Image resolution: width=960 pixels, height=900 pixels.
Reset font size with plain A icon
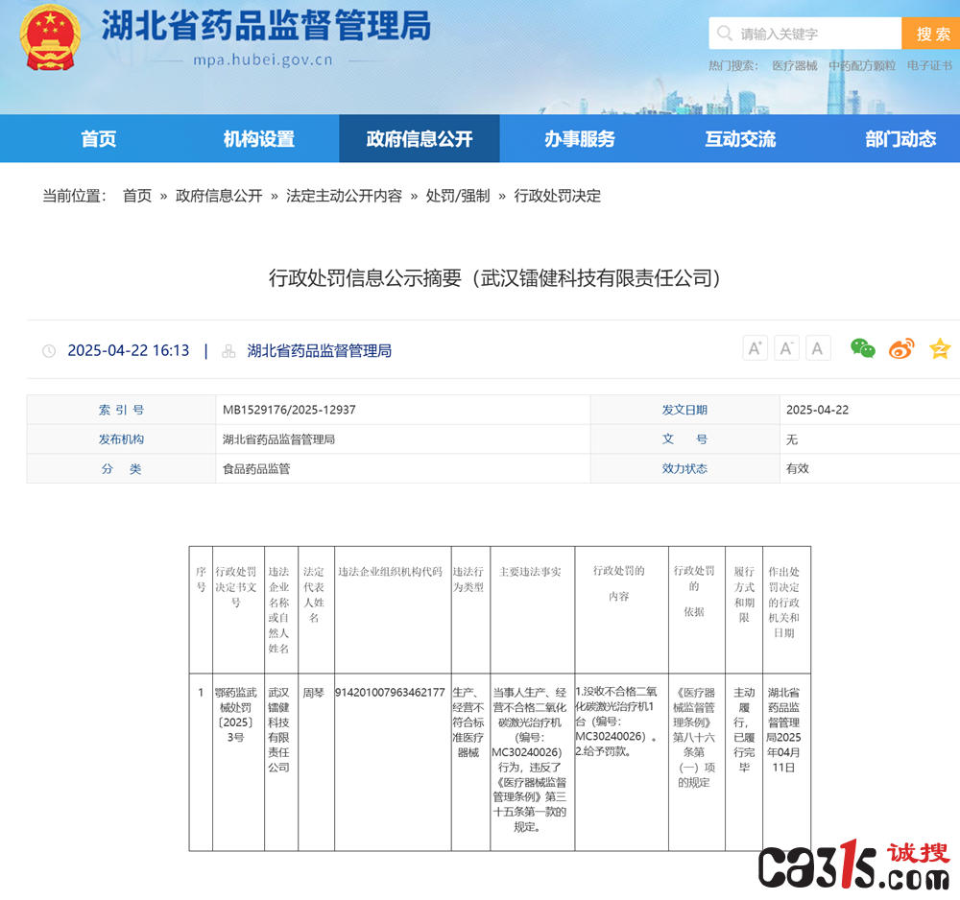[817, 348]
